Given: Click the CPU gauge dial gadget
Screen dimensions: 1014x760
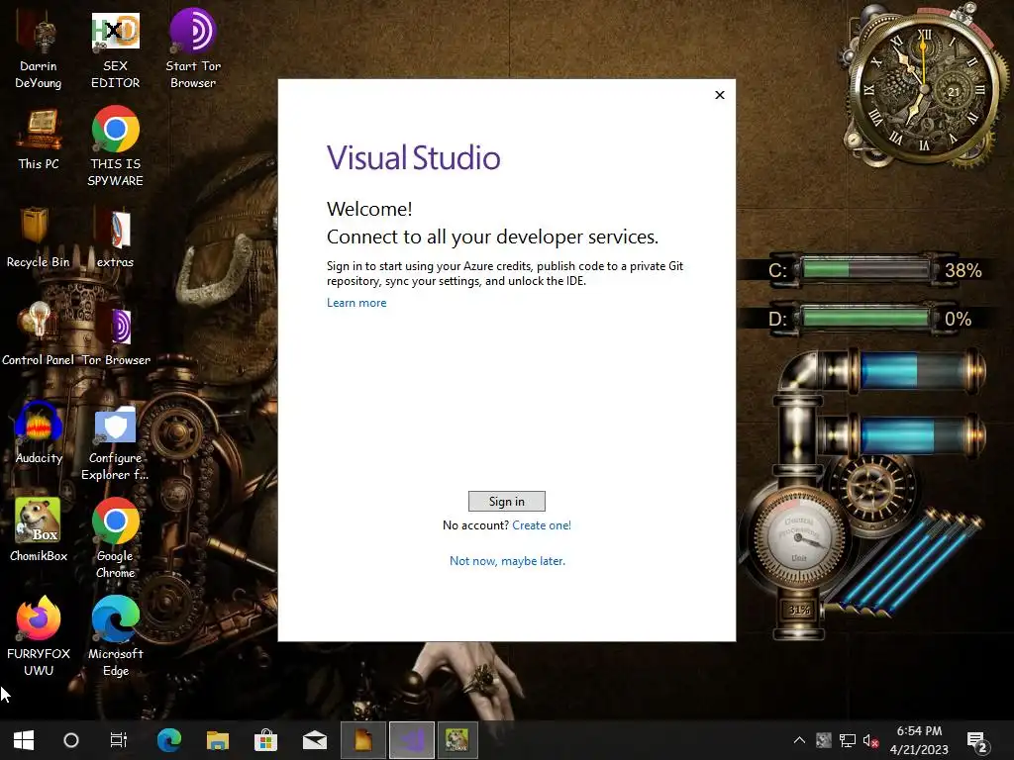Looking at the screenshot, I should tap(798, 537).
